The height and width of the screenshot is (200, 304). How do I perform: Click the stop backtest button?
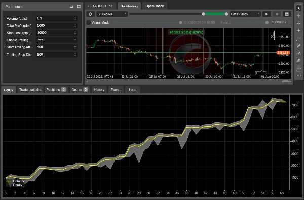pos(277,14)
